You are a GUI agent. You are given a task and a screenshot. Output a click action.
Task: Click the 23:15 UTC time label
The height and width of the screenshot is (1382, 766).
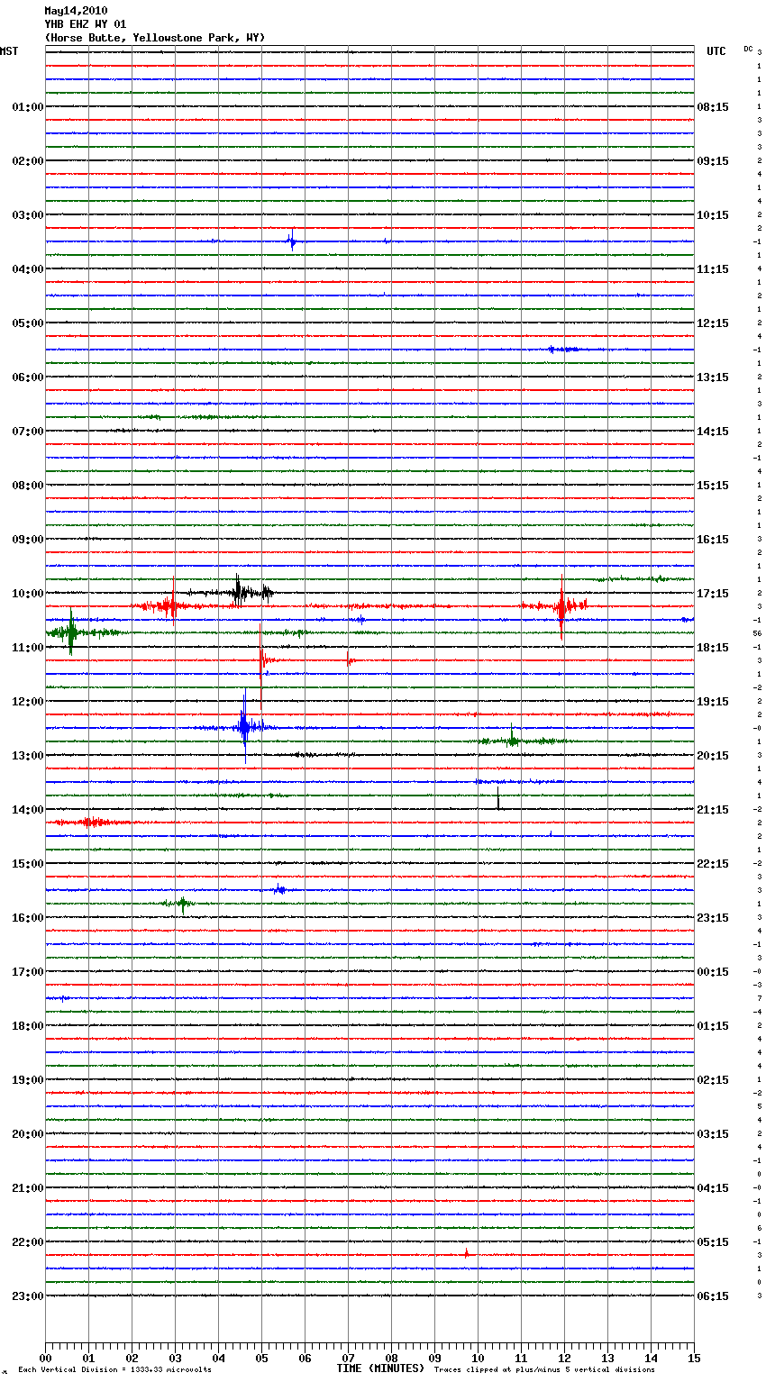click(713, 918)
